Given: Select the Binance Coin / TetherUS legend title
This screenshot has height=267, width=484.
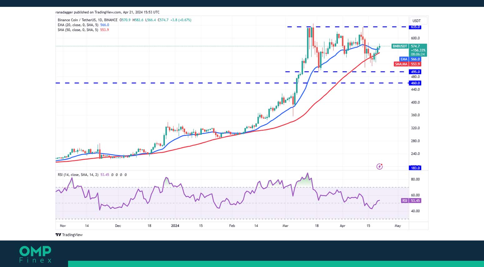Looking at the screenshot, I should click(88, 20).
